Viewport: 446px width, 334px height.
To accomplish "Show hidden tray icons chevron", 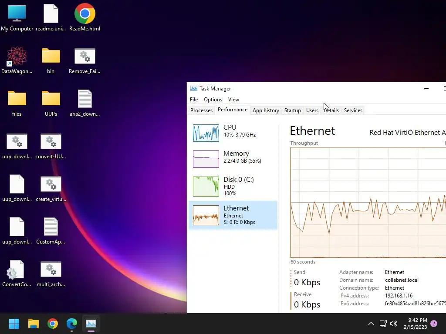I will click(x=371, y=324).
